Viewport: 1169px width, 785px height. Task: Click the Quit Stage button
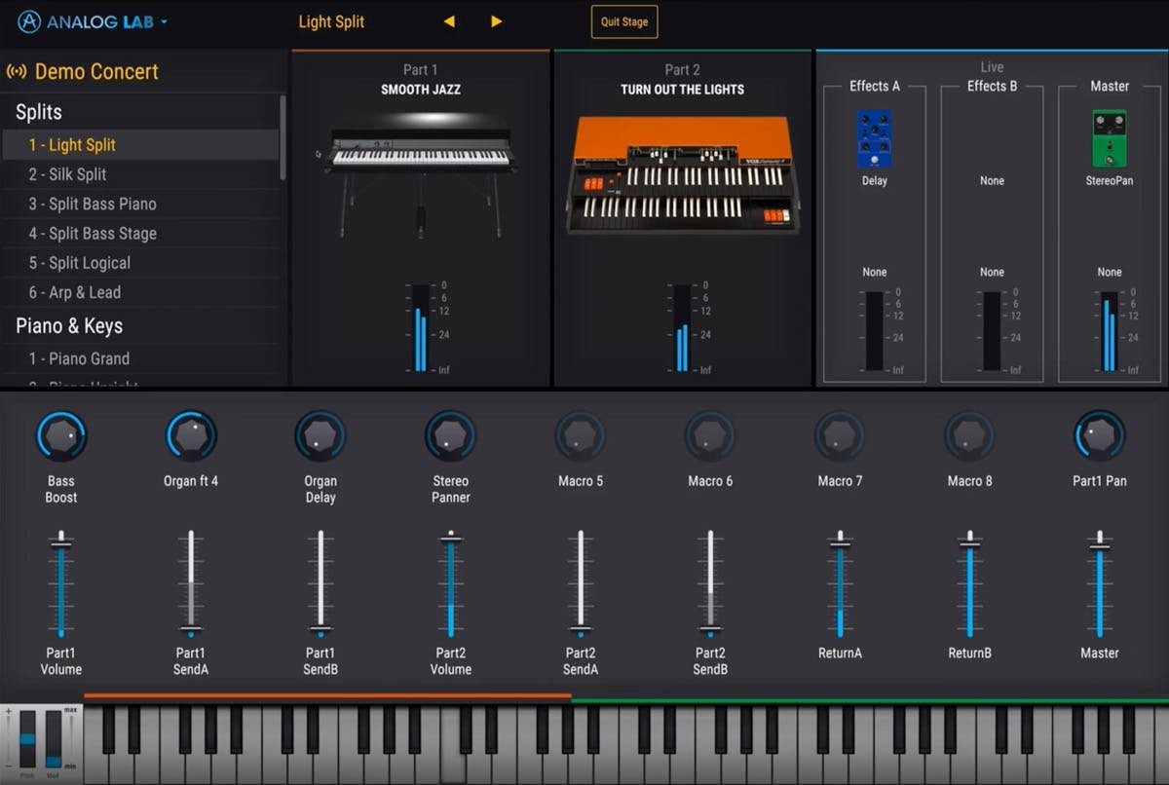point(624,21)
